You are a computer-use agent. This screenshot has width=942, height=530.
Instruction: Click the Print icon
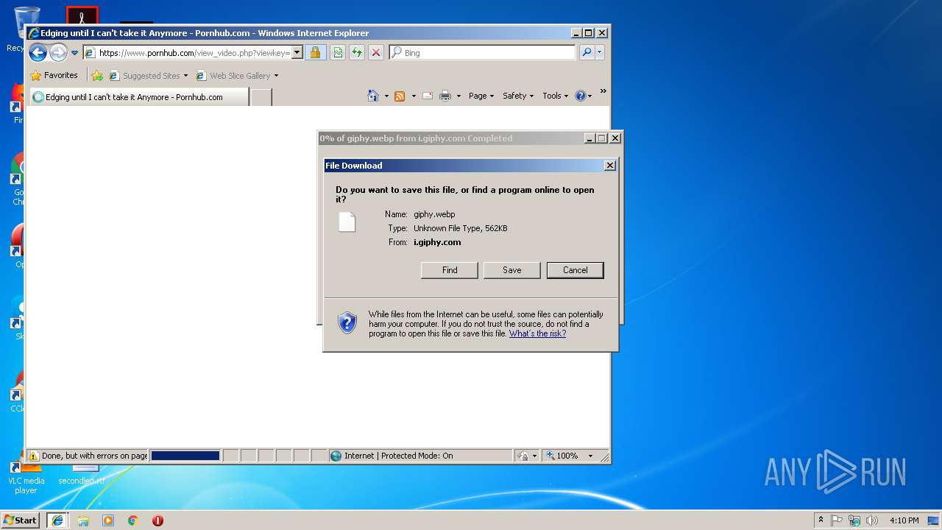[445, 96]
